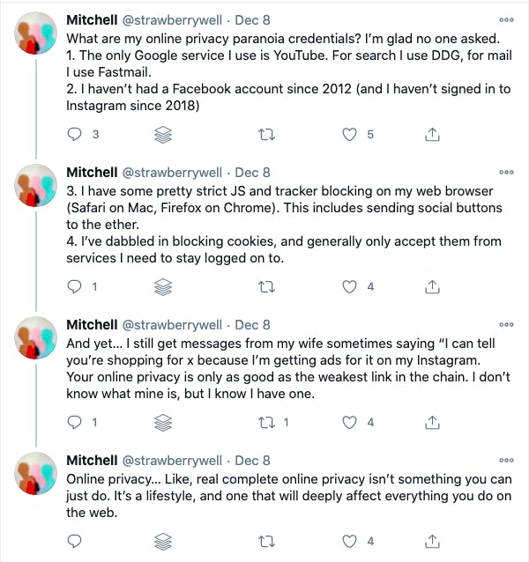Share the first tweet via share icon
The width and height of the screenshot is (529, 562).
point(432,135)
